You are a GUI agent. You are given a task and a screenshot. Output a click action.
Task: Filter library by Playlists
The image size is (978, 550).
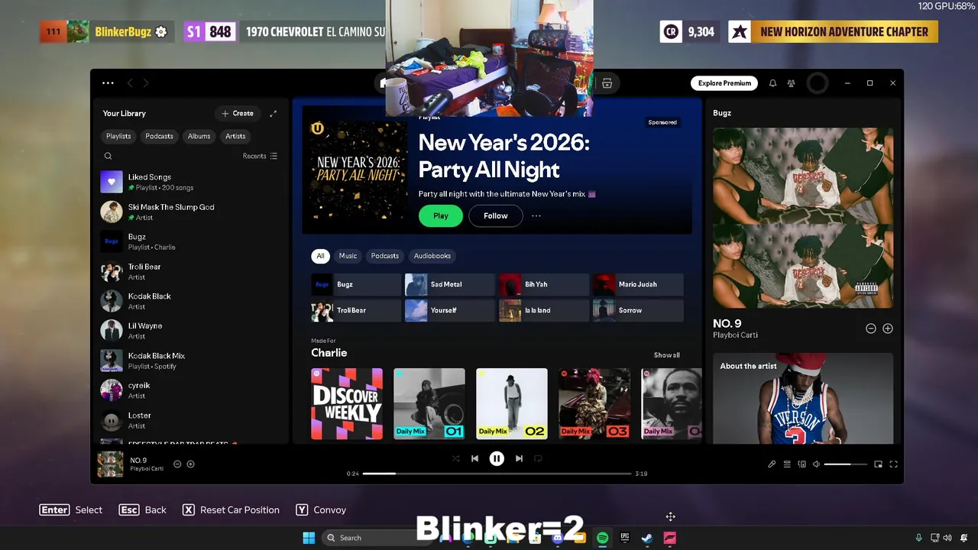click(x=118, y=136)
